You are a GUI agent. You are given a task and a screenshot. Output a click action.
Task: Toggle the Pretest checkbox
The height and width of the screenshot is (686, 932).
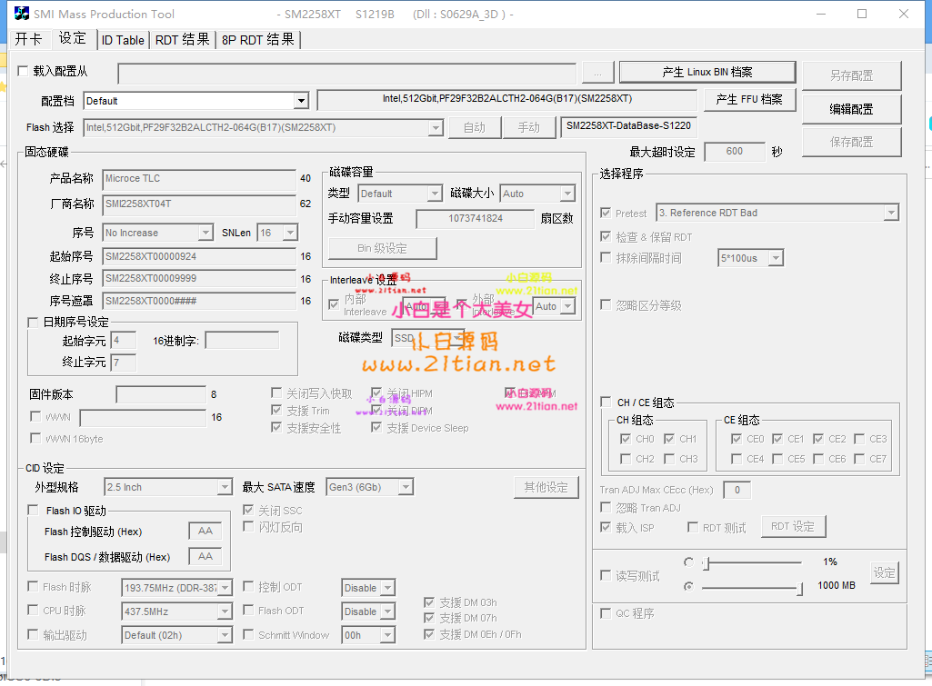(606, 213)
